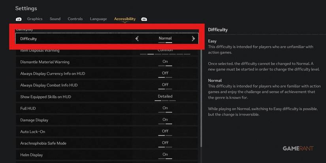The width and height of the screenshot is (326, 163).
Task: Change Show Equipped Skills on HUD Detailed value
Action: tap(165, 96)
